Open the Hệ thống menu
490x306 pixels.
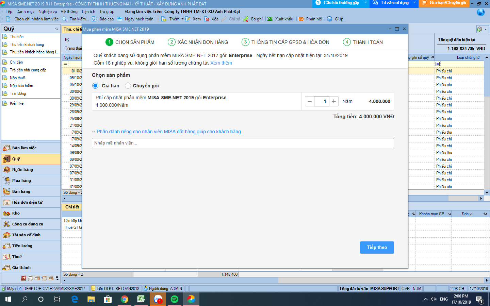tap(69, 12)
